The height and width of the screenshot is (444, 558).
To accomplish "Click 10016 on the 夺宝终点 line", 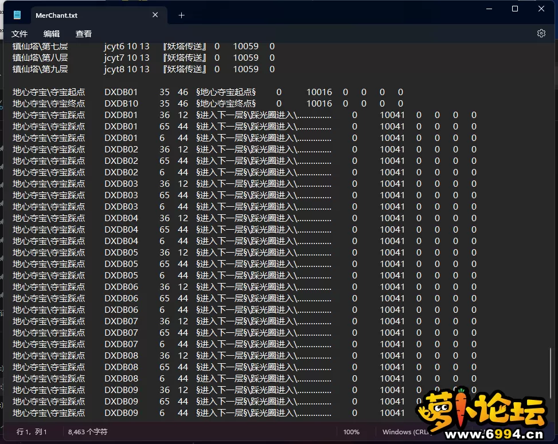I will (x=319, y=104).
